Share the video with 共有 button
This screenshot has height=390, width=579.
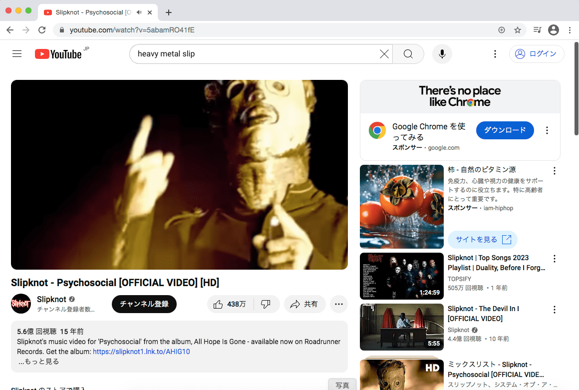coord(304,304)
